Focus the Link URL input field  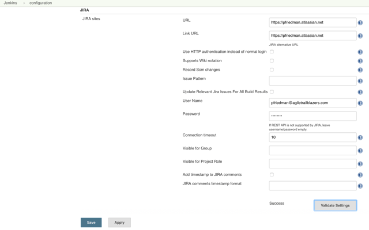click(312, 36)
